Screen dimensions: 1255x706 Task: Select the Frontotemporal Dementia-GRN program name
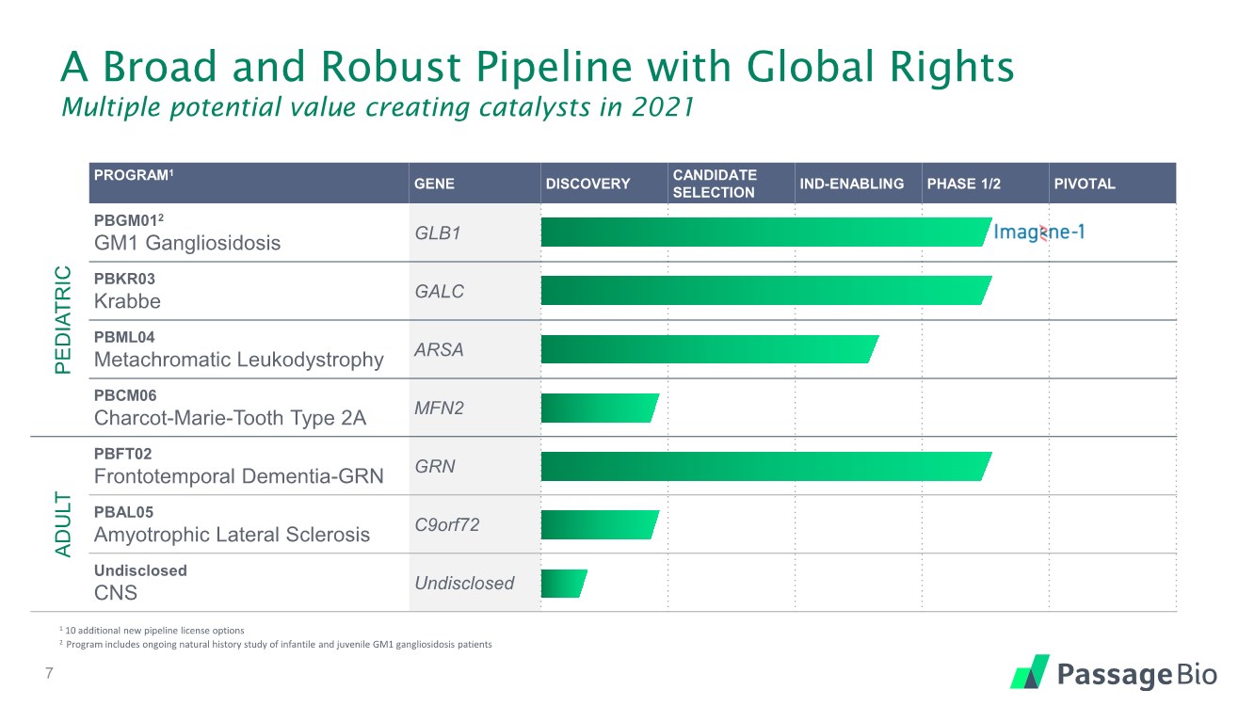(x=239, y=476)
